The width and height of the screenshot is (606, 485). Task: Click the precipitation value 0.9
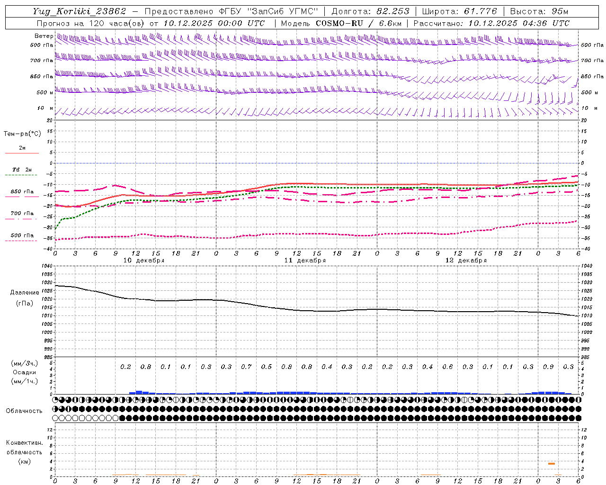tap(548, 367)
